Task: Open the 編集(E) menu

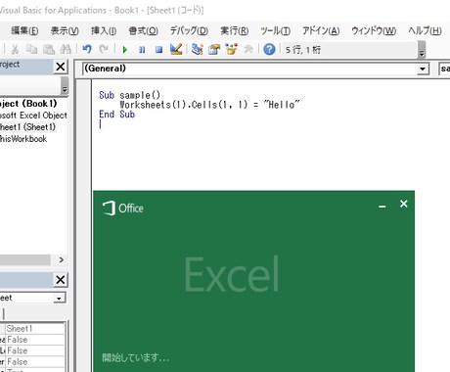Action: [24, 30]
